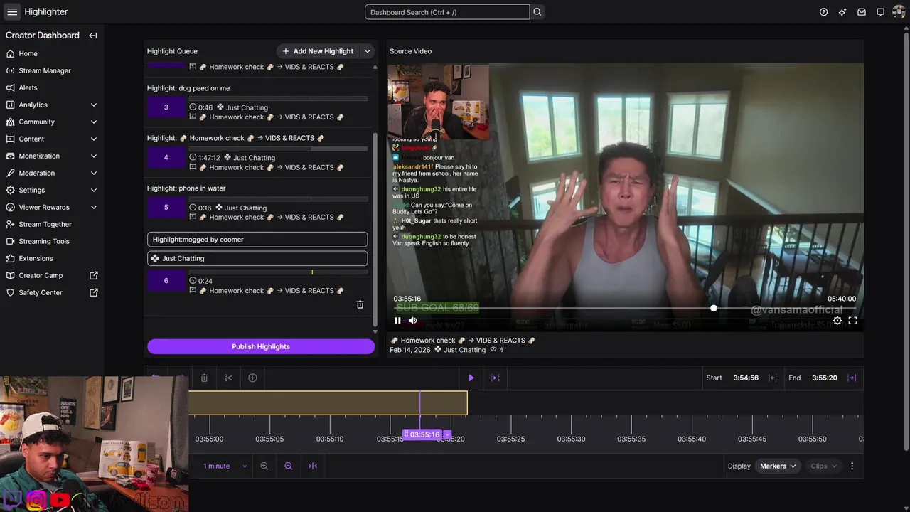The image size is (910, 512).
Task: Open the Markers display dropdown
Action: (x=778, y=466)
